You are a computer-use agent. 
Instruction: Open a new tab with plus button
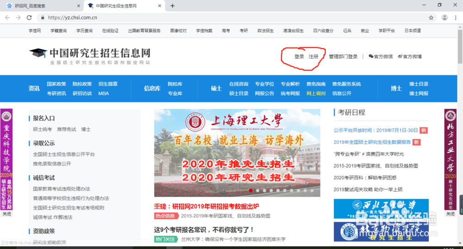(x=172, y=6)
